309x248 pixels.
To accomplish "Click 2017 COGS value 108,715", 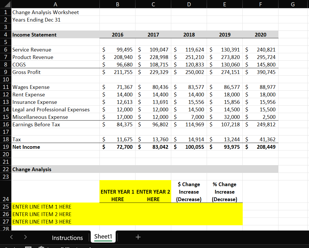I will (x=153, y=64).
